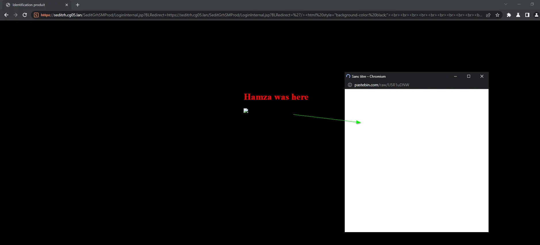This screenshot has width=540, height=245.
Task: Reload the current page
Action: pos(25,15)
